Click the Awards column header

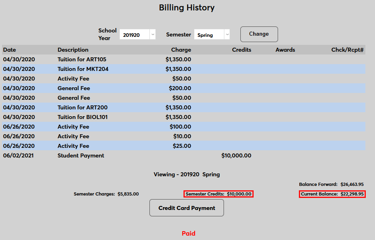click(285, 50)
